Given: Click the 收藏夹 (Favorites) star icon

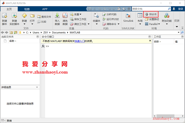Looking at the screenshot, I should (96, 15).
